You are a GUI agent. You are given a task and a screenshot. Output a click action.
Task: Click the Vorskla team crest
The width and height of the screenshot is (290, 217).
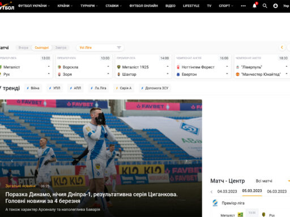(59, 67)
